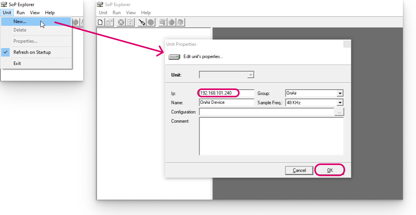Open the Run menu in left window

coord(20,13)
